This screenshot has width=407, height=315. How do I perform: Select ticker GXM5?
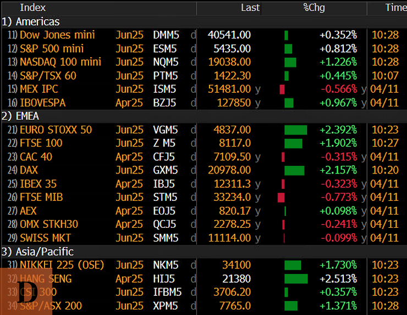tap(166, 170)
